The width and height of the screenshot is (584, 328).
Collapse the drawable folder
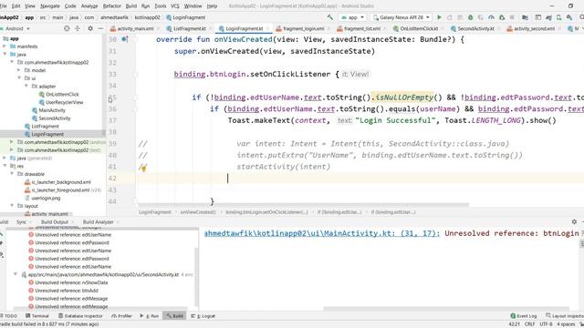(12, 174)
